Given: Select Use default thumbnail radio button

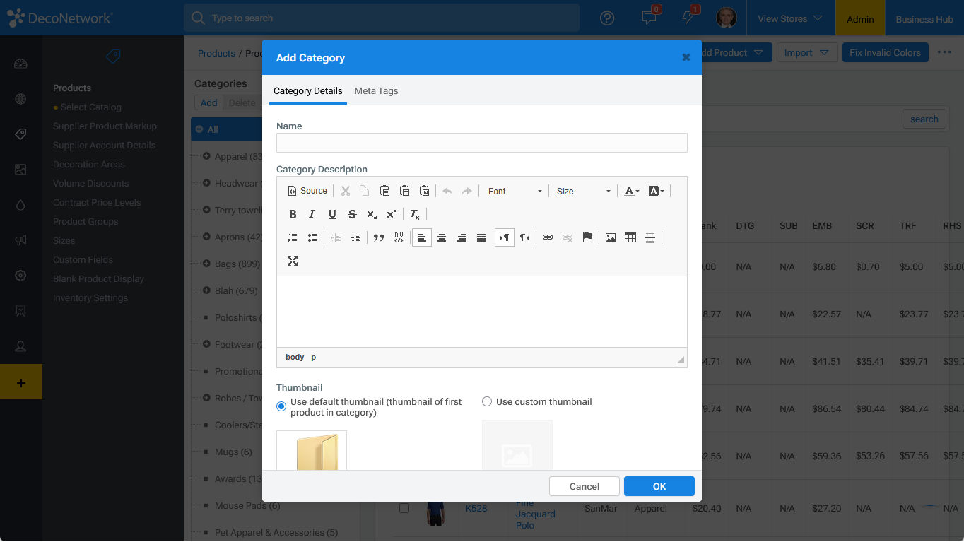Looking at the screenshot, I should click(x=281, y=406).
